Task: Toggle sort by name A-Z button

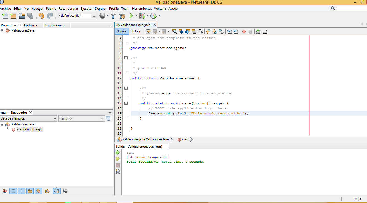Action: point(57,191)
